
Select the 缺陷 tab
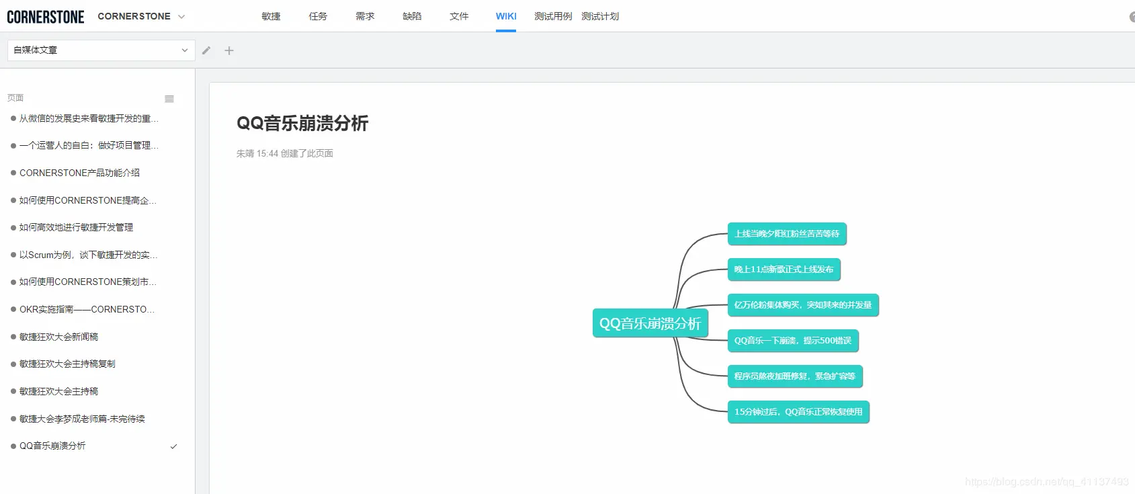pos(413,16)
